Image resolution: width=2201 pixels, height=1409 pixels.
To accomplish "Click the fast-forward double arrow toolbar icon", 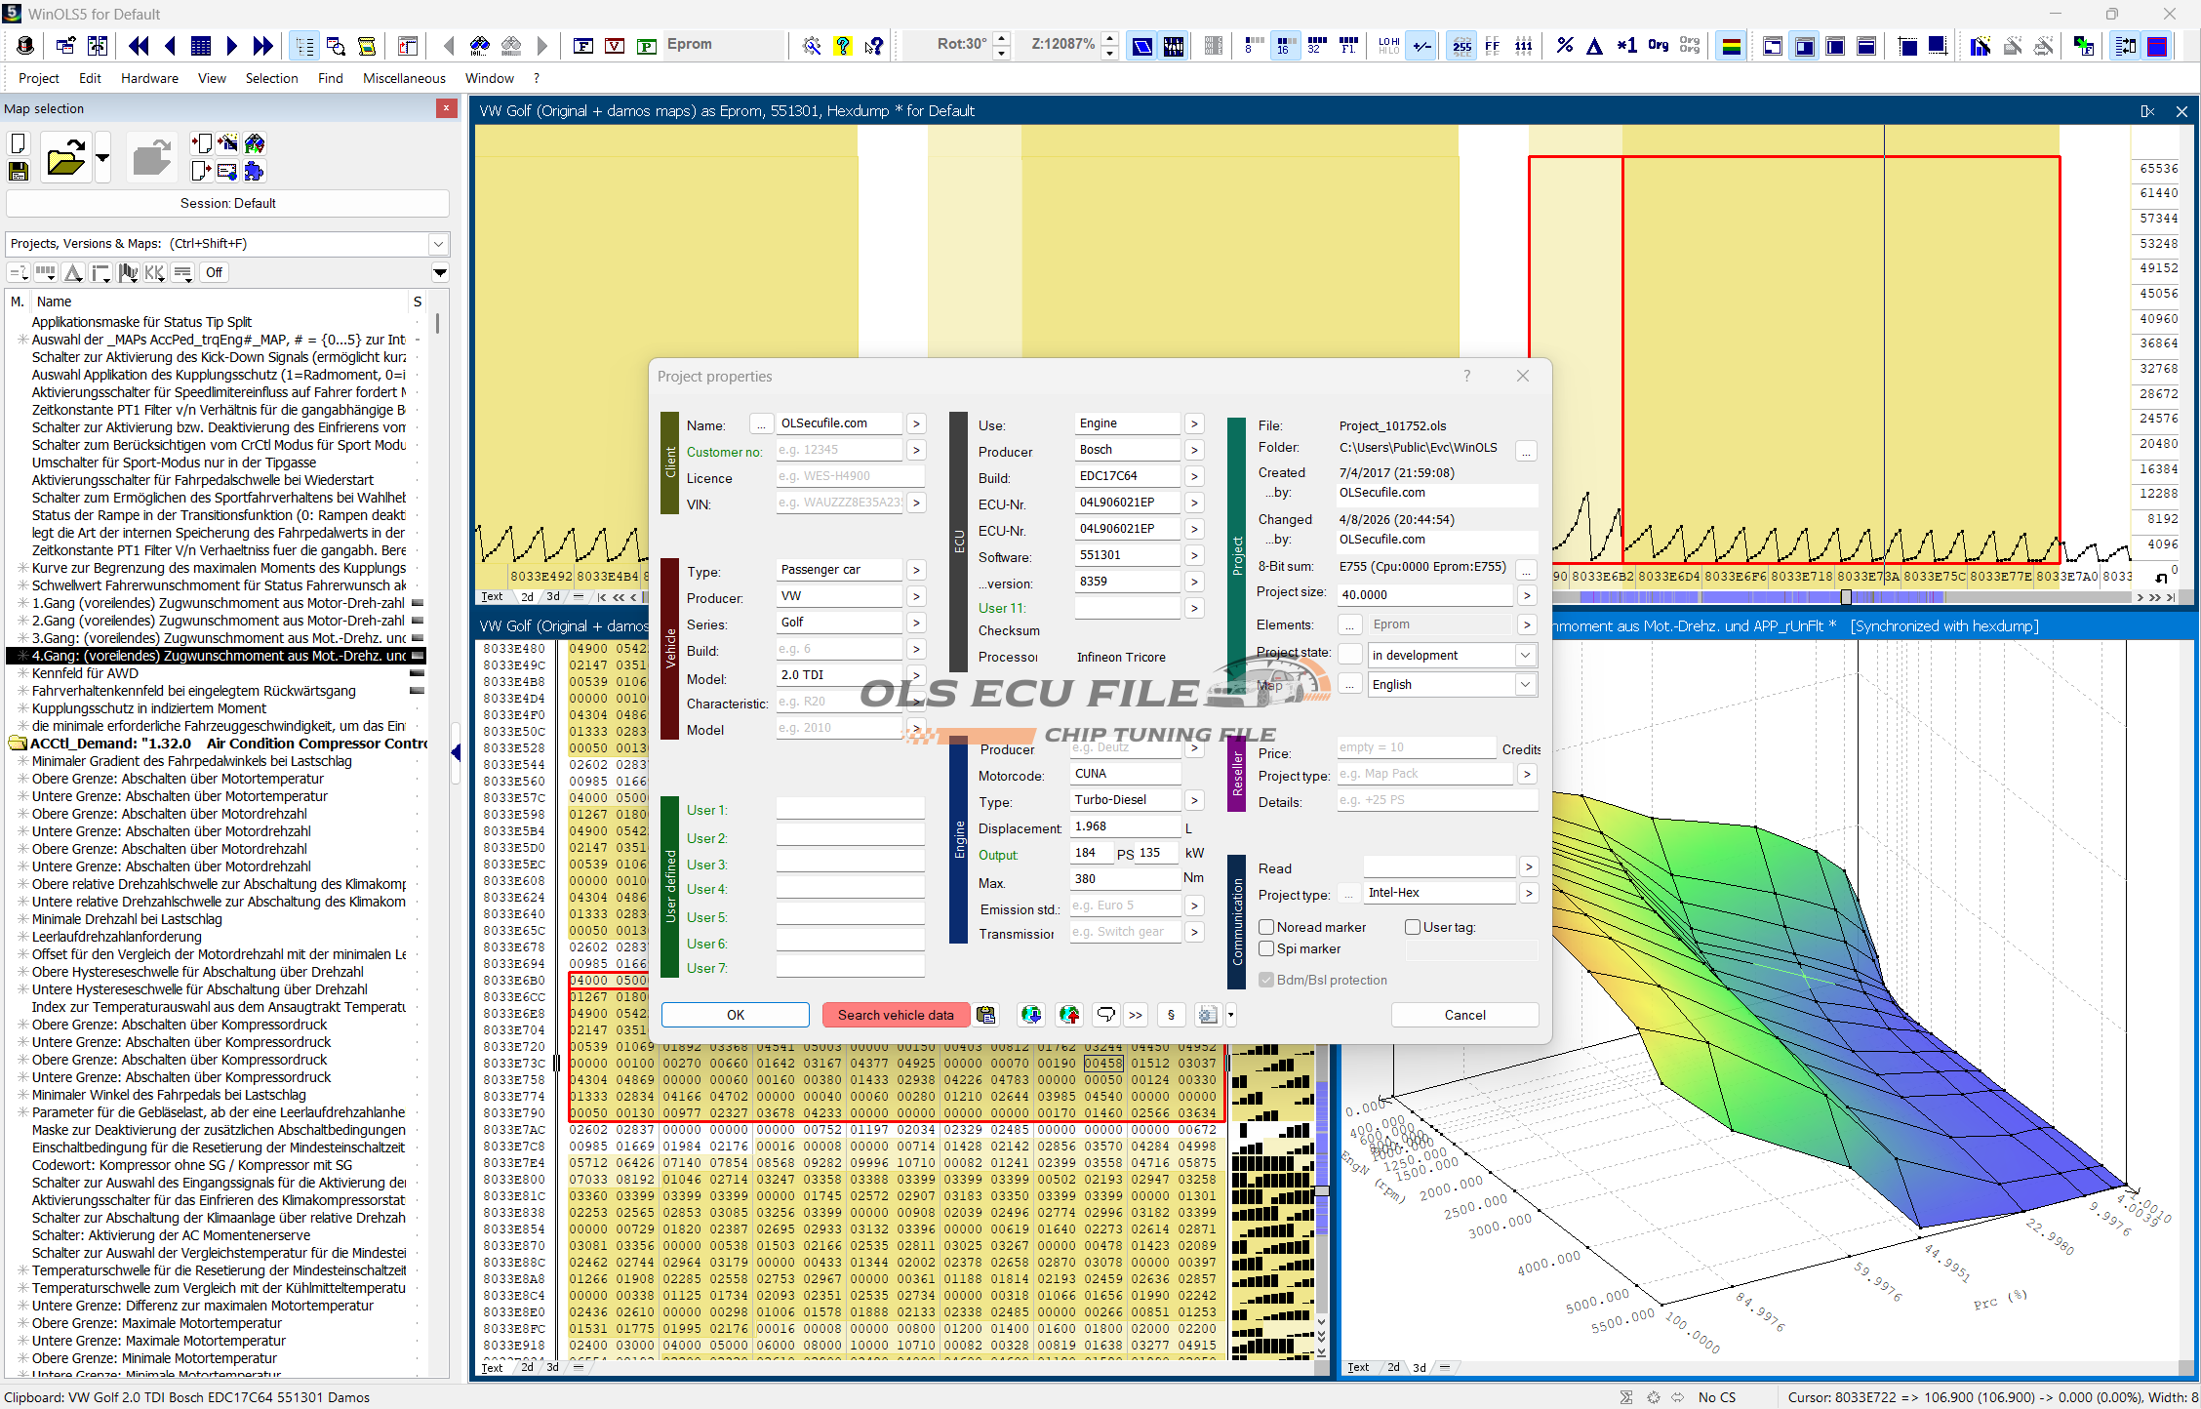I will click(263, 45).
